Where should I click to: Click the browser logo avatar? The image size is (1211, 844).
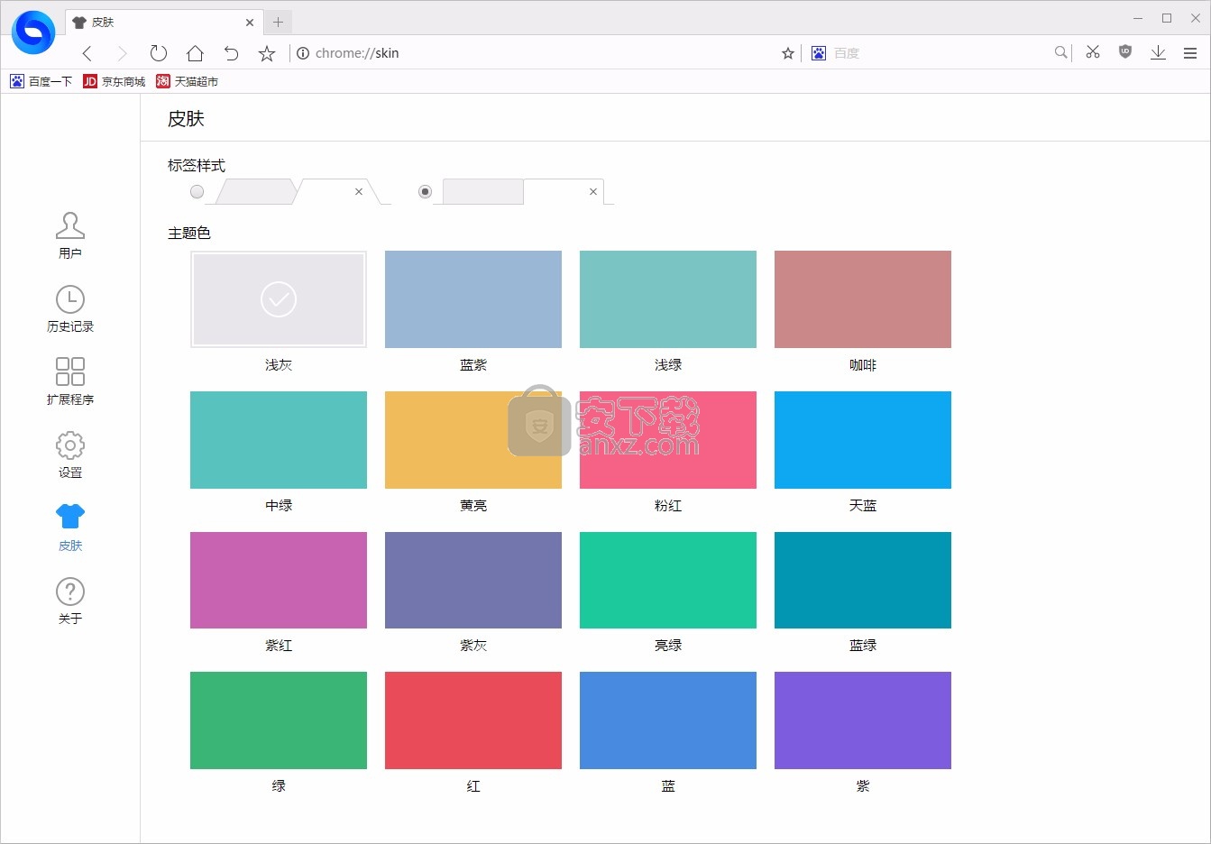(x=33, y=32)
